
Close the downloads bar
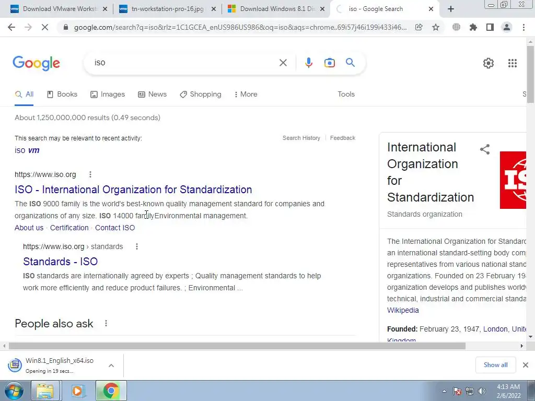[x=526, y=365]
